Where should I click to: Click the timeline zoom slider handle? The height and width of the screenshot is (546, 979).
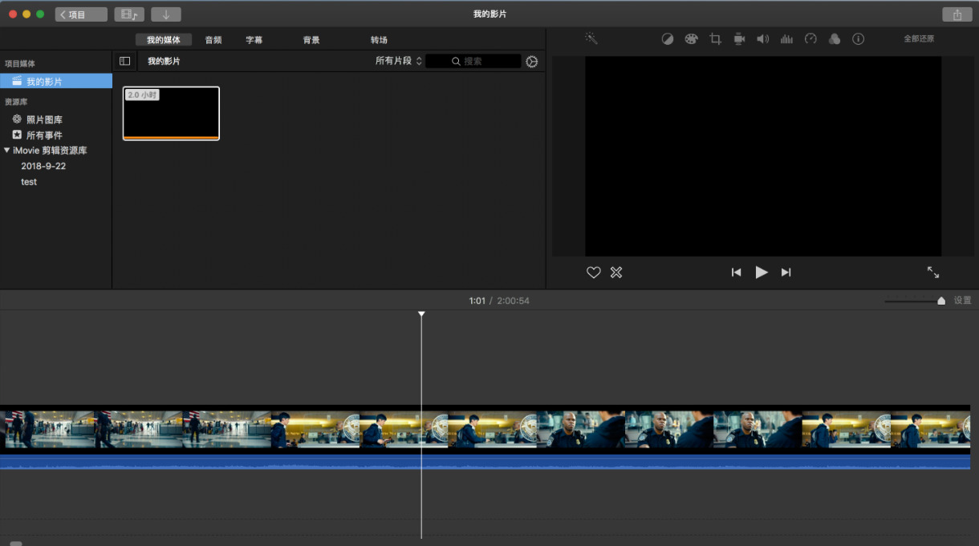(x=941, y=301)
